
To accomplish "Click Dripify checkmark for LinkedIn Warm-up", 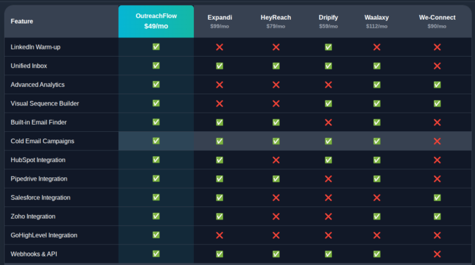I will [329, 47].
